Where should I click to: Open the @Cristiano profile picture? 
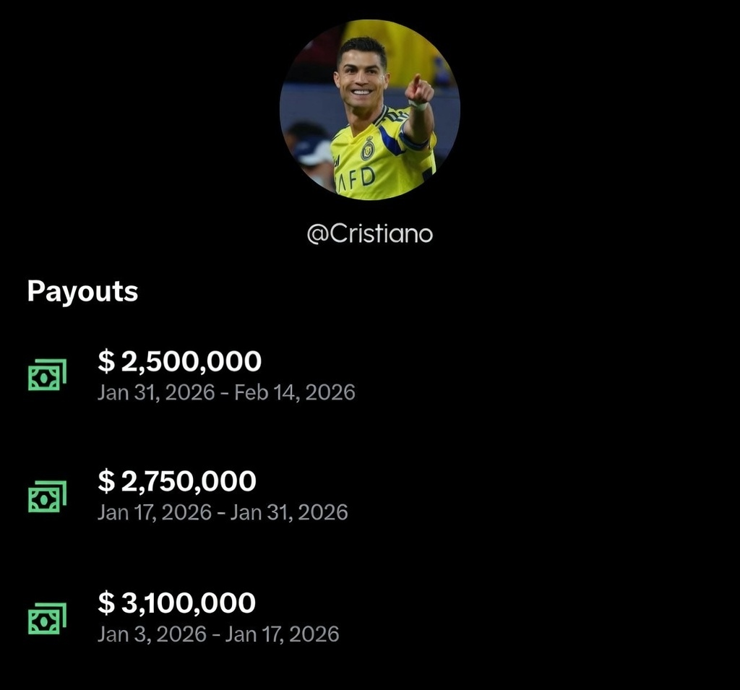[369, 110]
